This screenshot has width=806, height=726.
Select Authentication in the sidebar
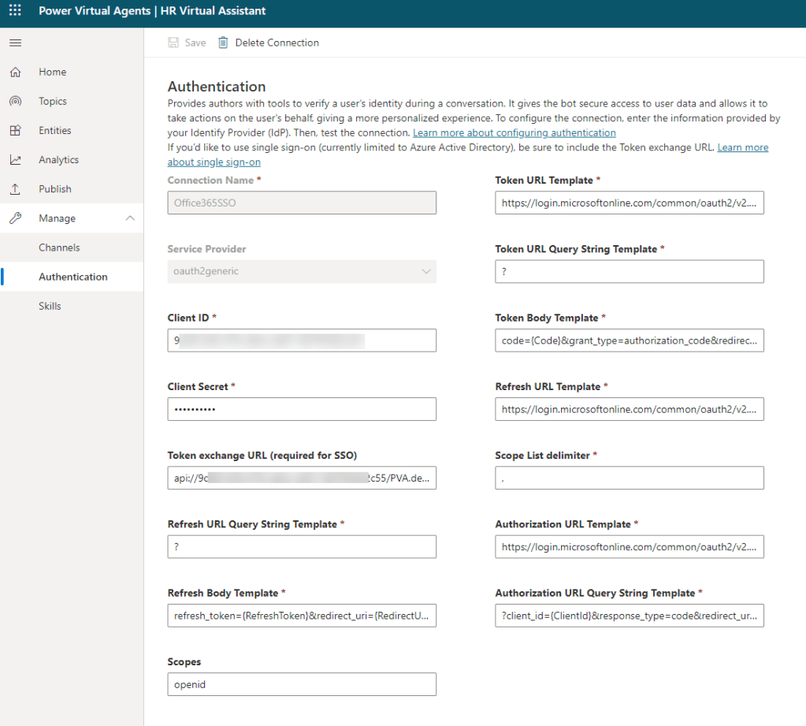[x=72, y=277]
